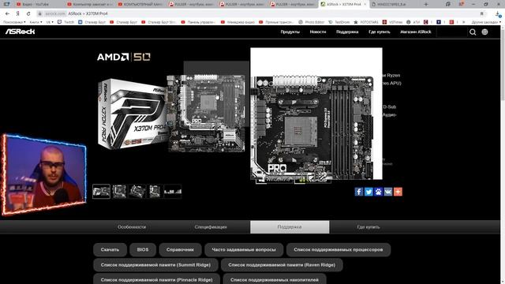
Task: Open the FOTOSTARS star bookmark
Action: pyautogui.click(x=366, y=22)
